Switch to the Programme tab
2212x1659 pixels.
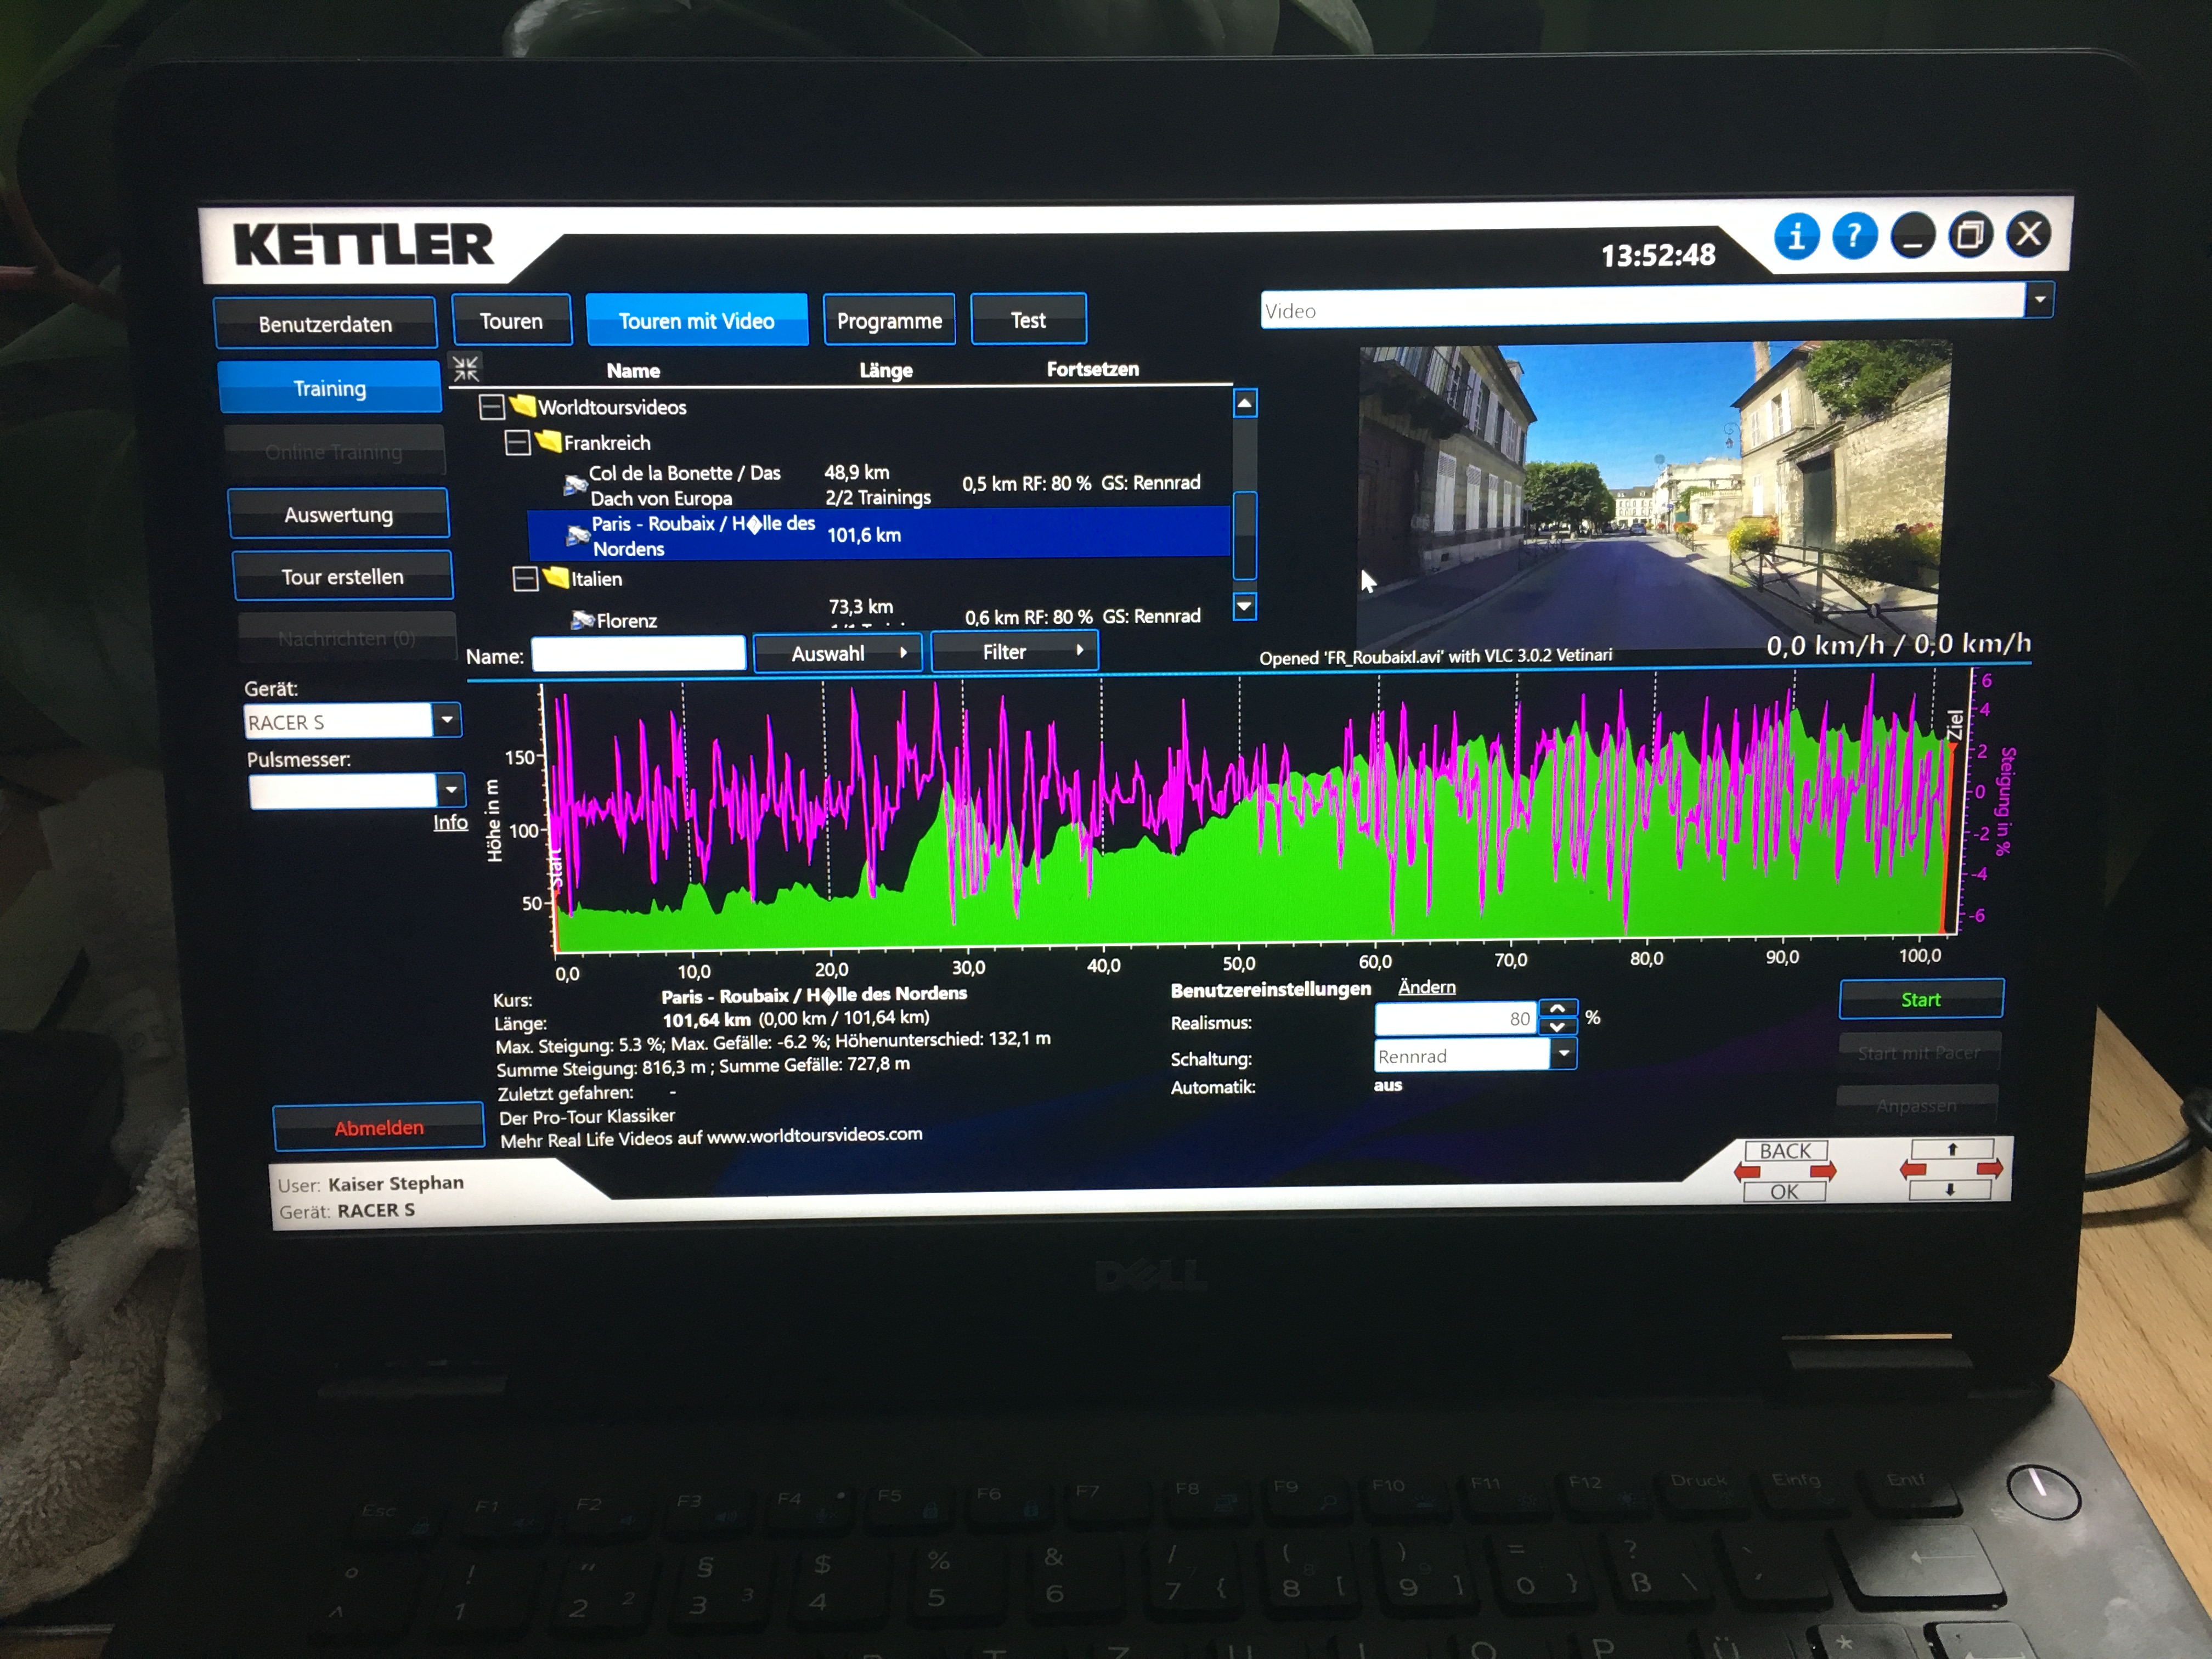[x=889, y=320]
